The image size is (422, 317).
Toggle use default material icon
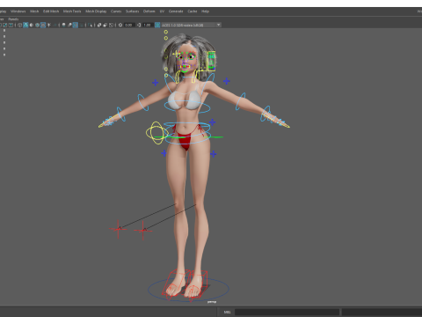pos(32,25)
